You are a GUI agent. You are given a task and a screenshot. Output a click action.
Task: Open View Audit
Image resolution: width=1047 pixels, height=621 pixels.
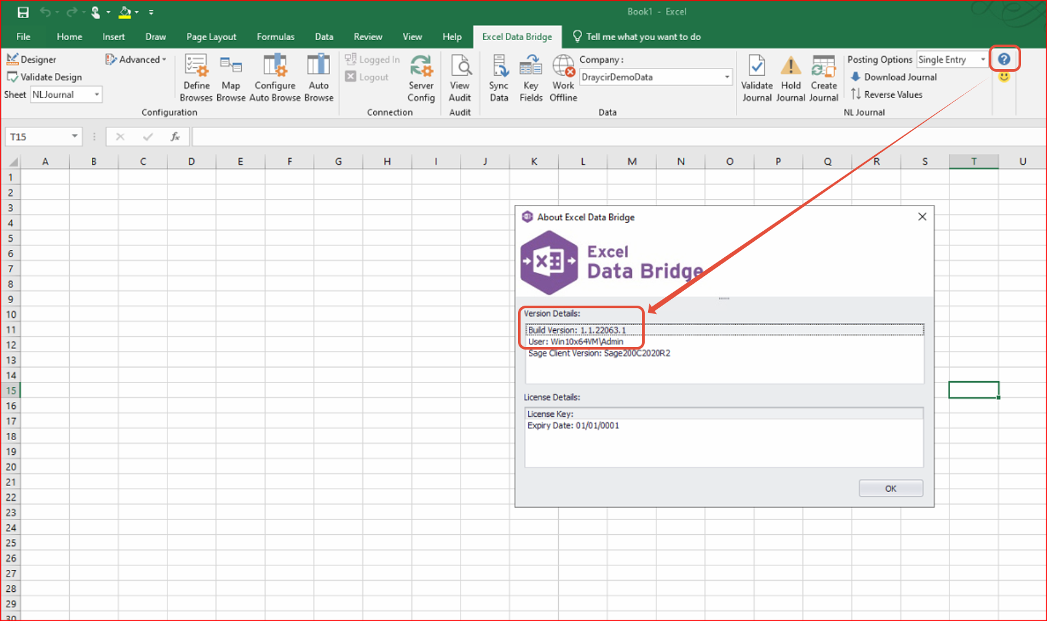pyautogui.click(x=460, y=78)
